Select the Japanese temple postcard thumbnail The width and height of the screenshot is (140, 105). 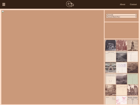point(110,68)
